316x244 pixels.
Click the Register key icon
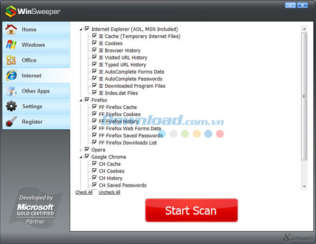click(11, 121)
